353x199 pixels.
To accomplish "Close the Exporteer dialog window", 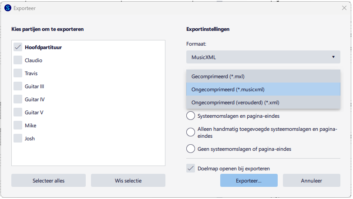I will coord(344,8).
